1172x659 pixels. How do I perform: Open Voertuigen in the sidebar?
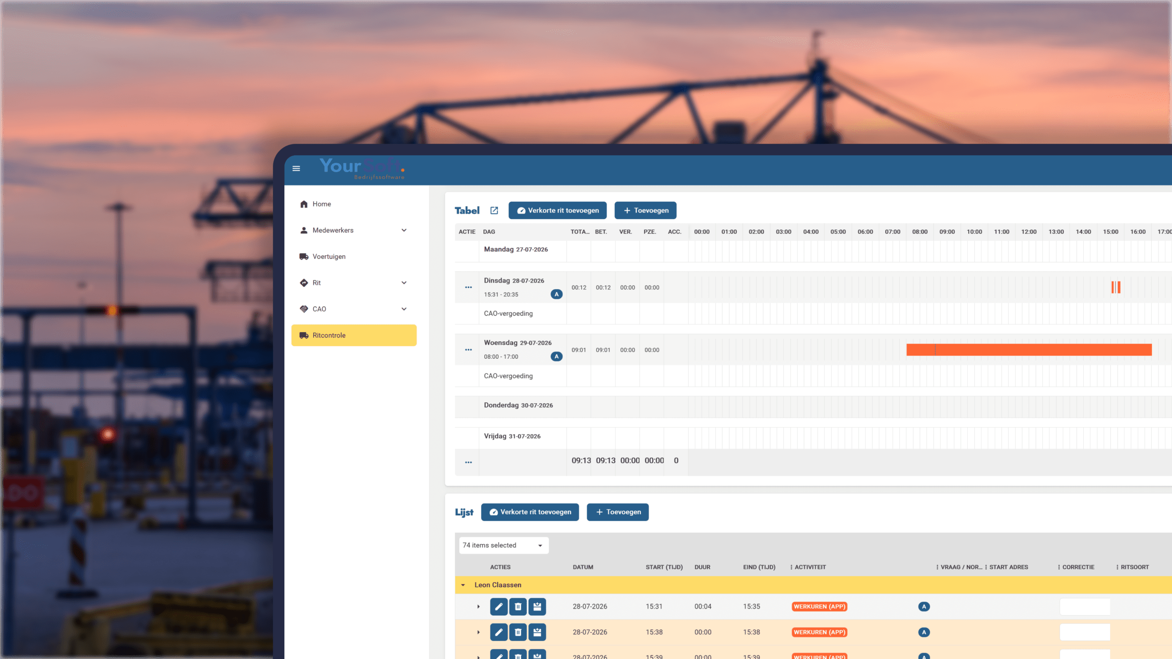[354, 257]
